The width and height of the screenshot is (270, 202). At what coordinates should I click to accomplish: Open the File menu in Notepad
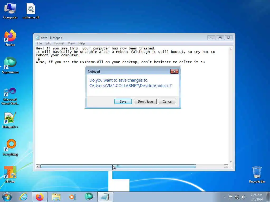(x=39, y=43)
